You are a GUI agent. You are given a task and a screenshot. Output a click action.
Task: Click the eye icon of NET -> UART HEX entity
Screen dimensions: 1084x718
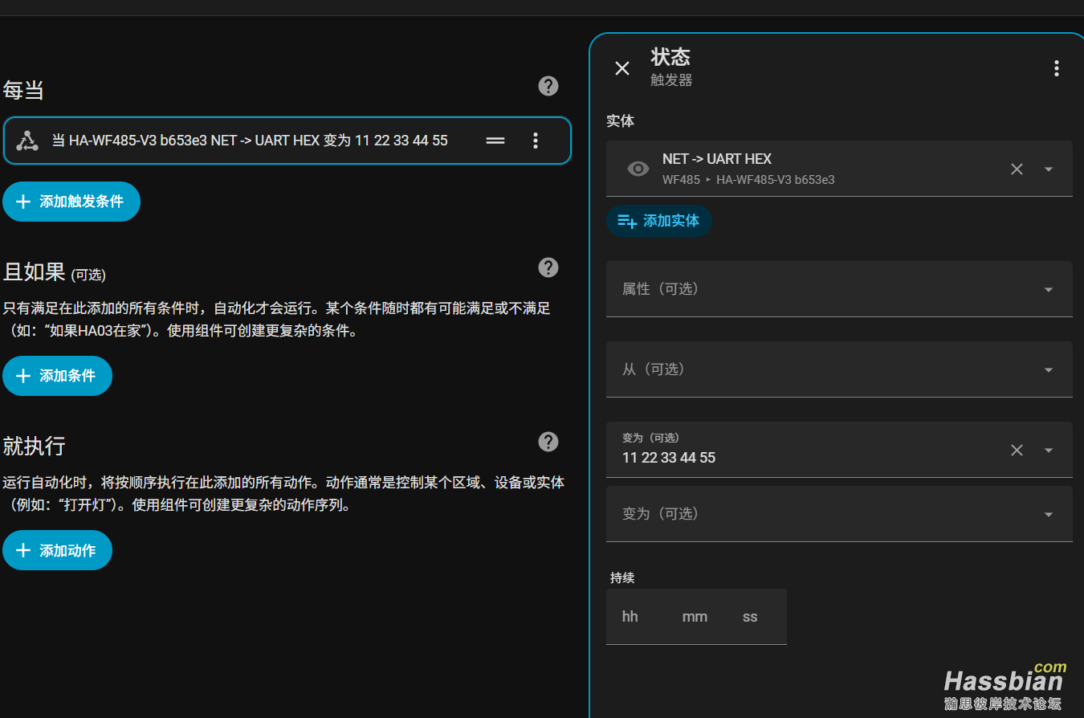pos(638,169)
